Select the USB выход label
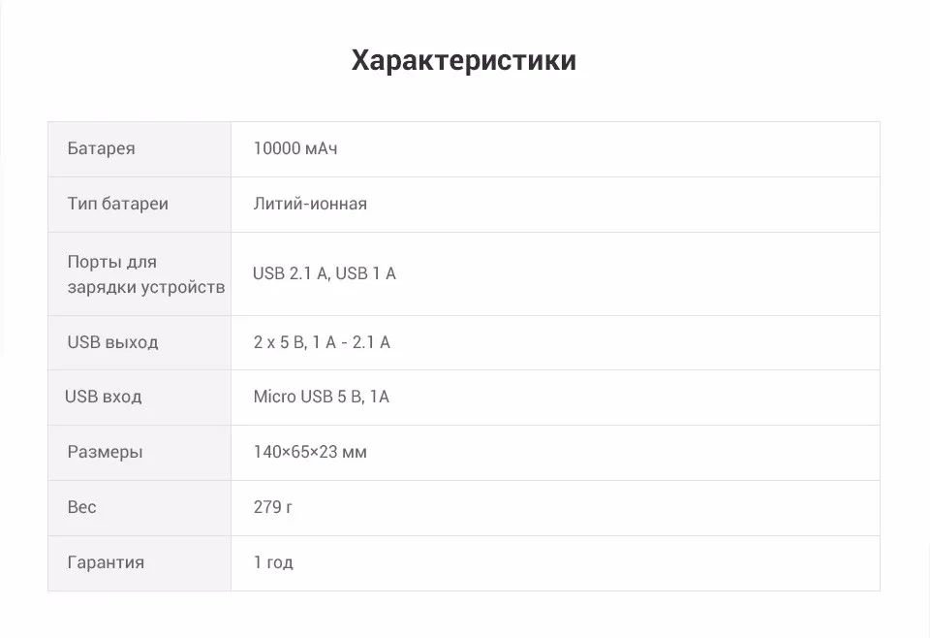This screenshot has width=930, height=638. point(112,342)
